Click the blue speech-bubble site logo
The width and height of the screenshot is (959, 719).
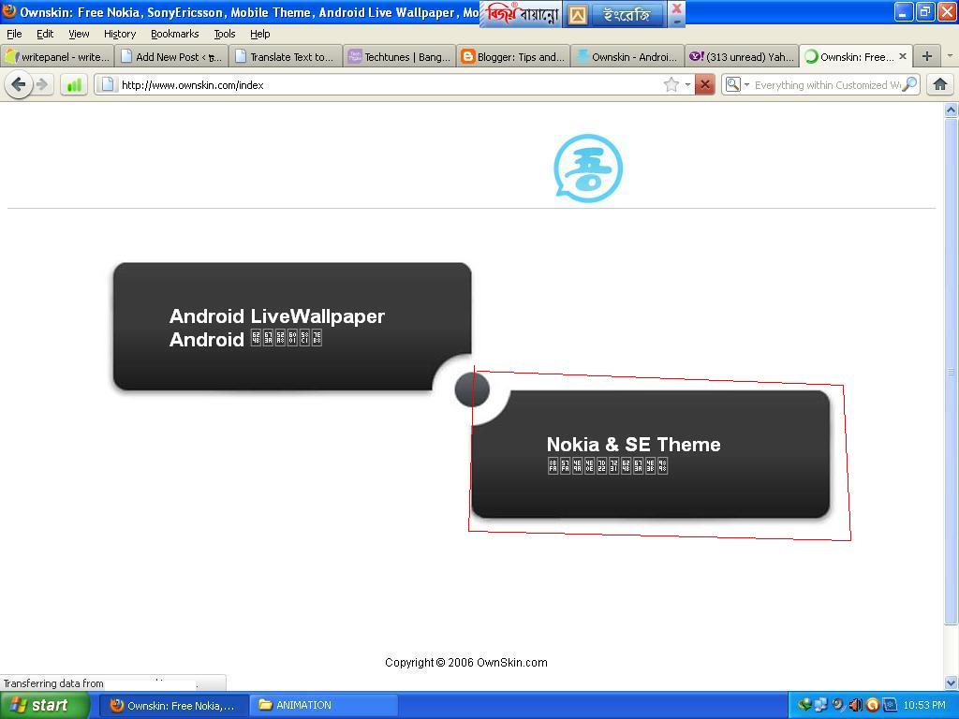[x=588, y=169]
